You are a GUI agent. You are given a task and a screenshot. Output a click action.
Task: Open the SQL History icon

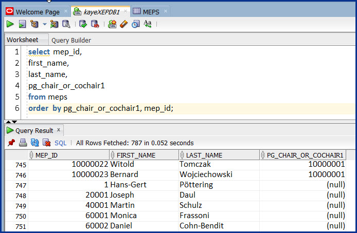[x=135, y=24]
